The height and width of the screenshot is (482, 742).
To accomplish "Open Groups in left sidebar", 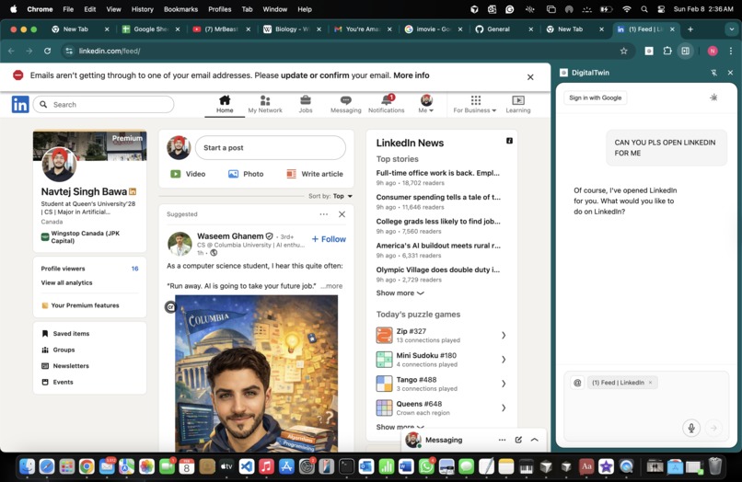I will pos(58,350).
